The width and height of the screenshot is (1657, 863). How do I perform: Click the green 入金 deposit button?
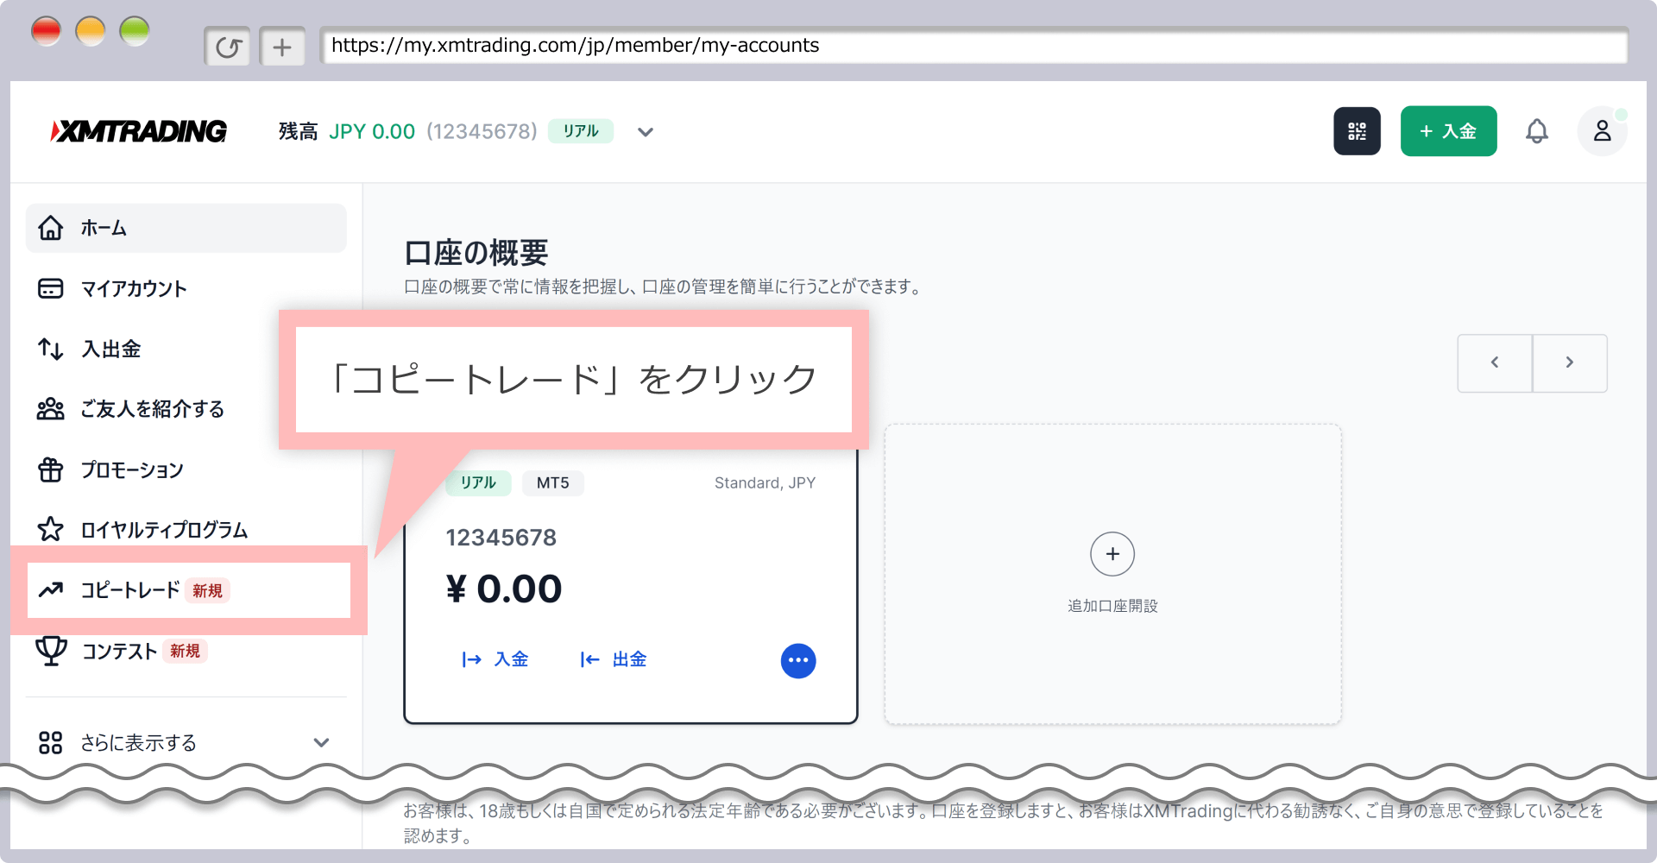point(1448,131)
